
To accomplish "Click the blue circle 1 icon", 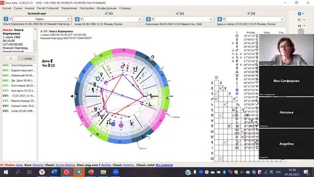I will [x=6, y=19].
